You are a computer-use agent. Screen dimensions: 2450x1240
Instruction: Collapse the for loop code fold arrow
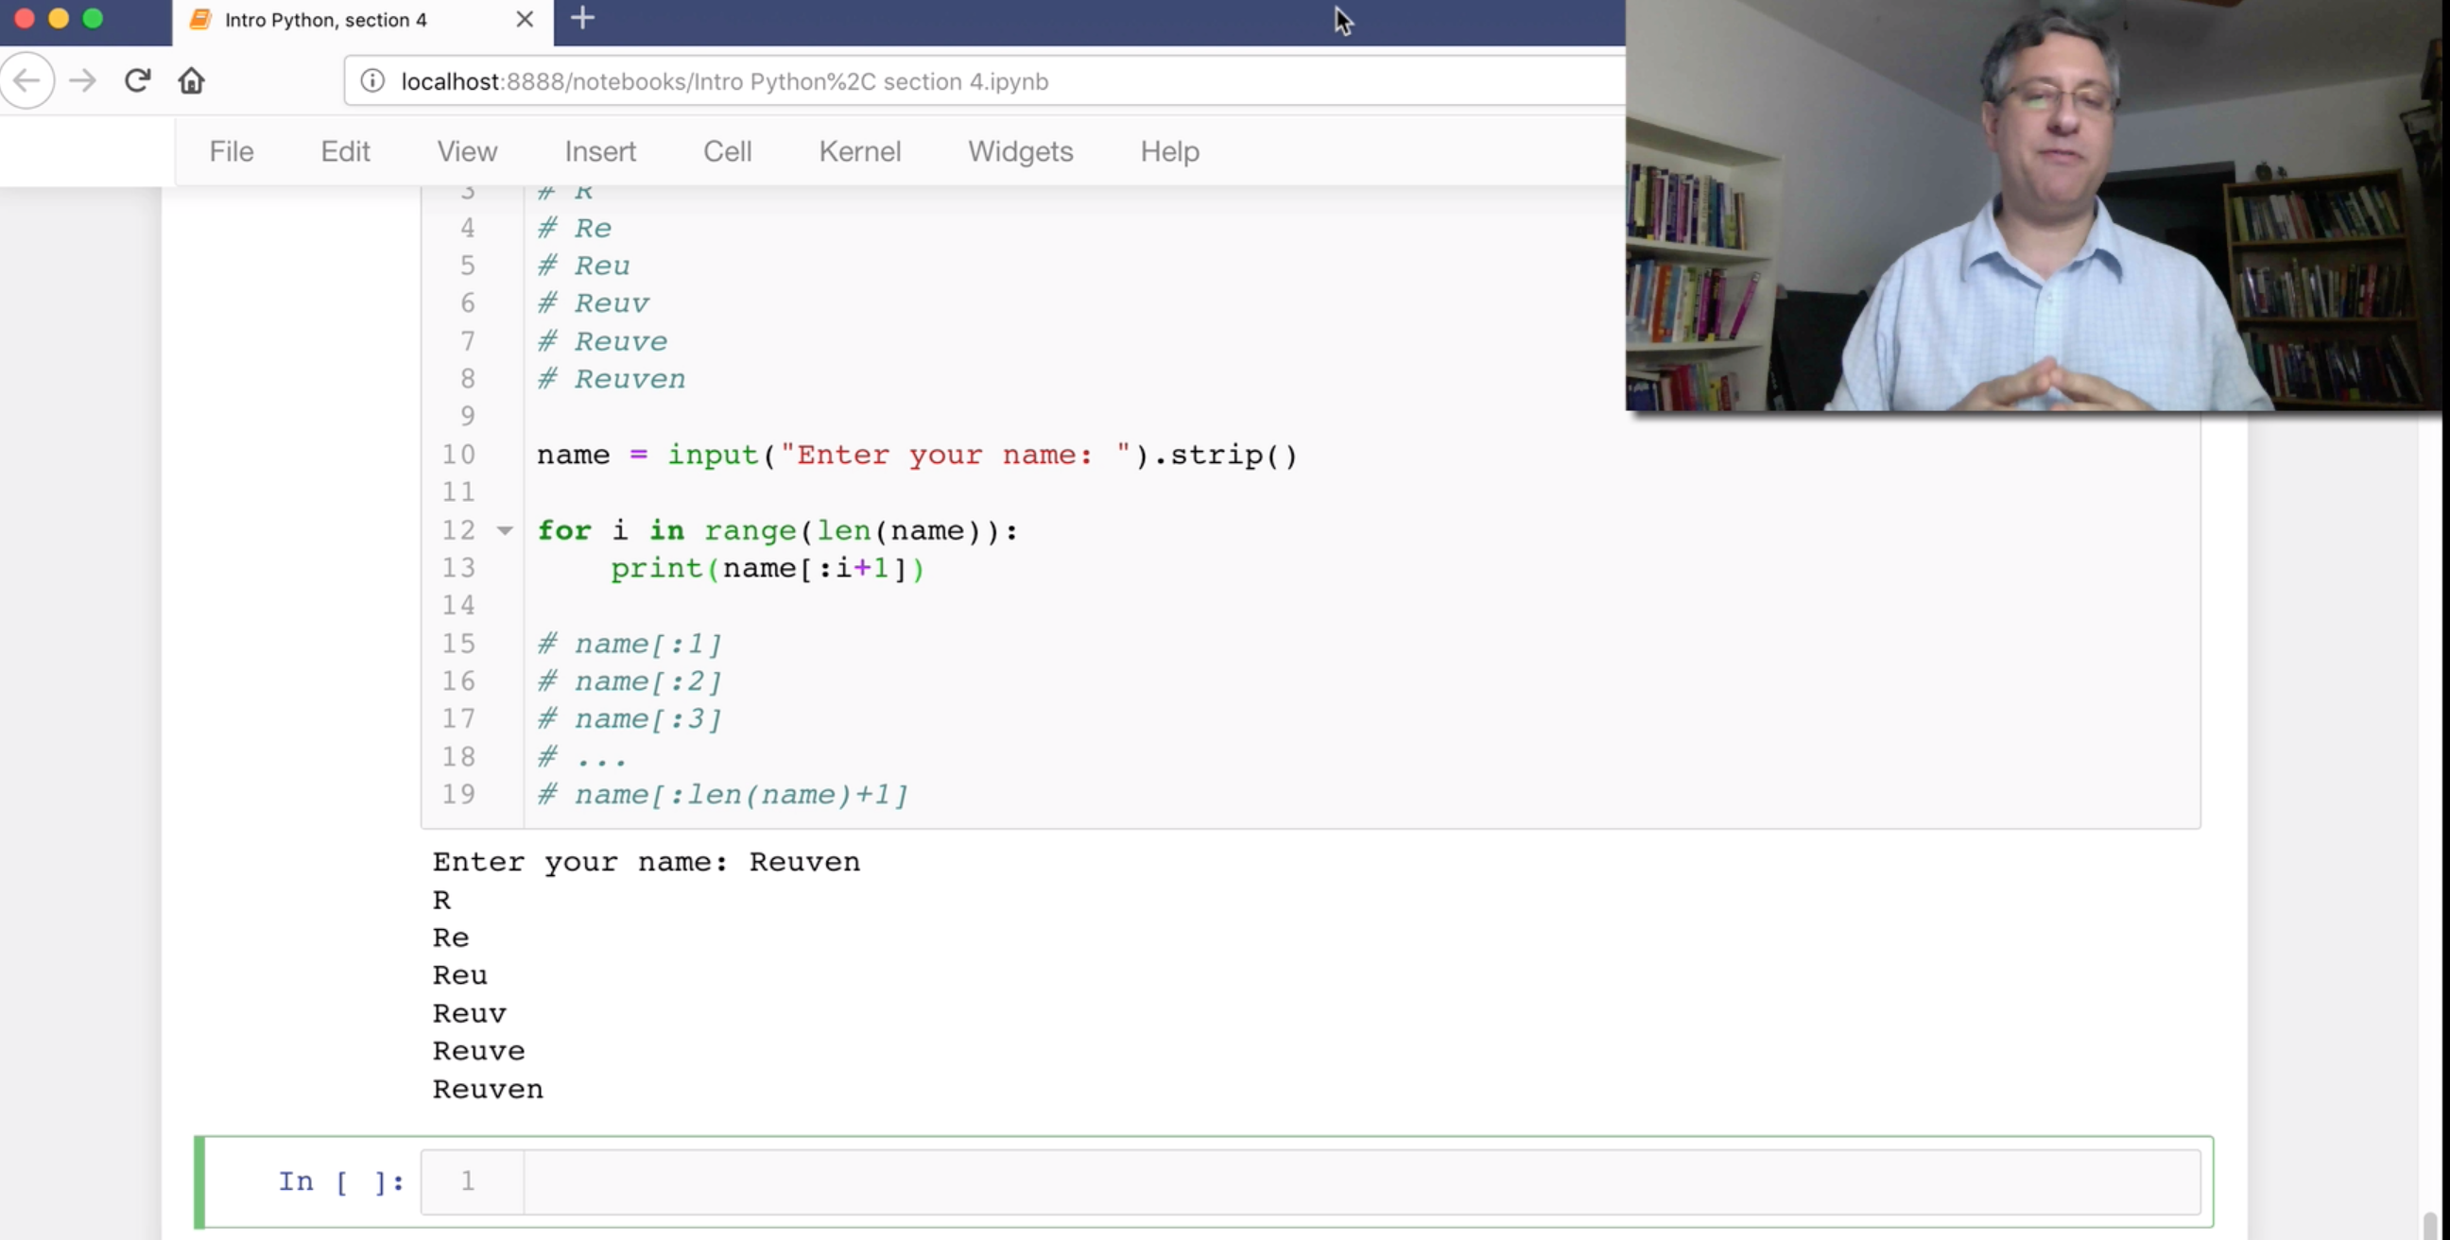505,530
